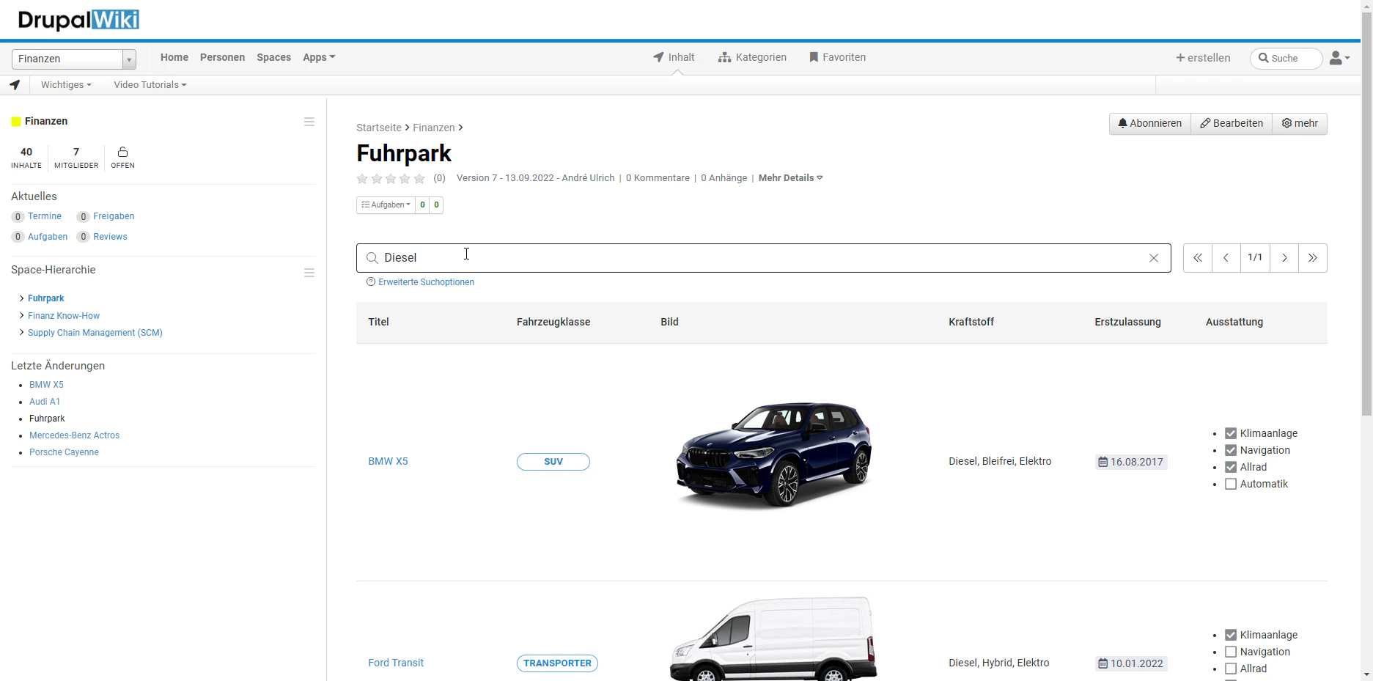Clear the search field using the X icon
This screenshot has height=681, width=1373.
click(x=1153, y=258)
